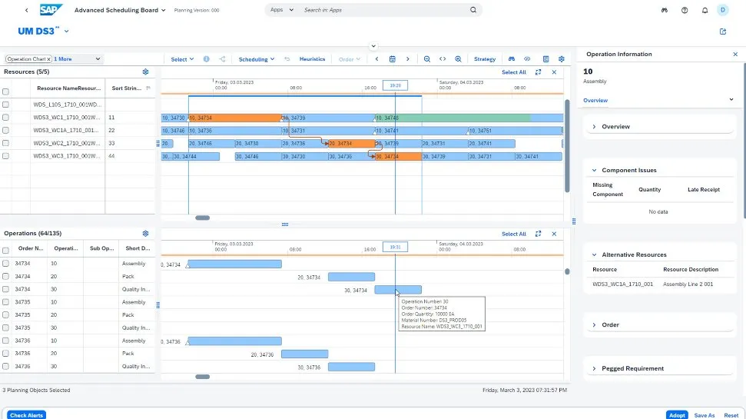This screenshot has width=746, height=419.
Task: Open notifications bell in header
Action: point(705,10)
